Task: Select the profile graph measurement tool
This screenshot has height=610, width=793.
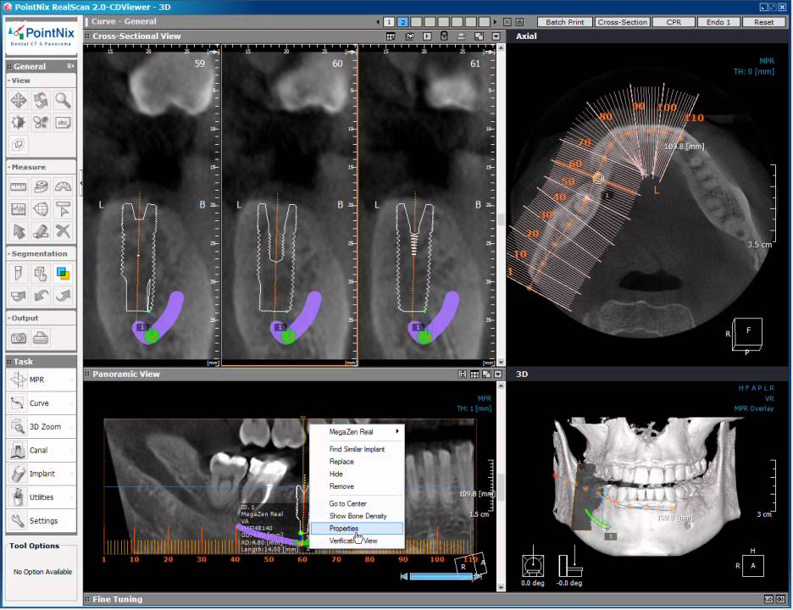Action: pos(19,209)
